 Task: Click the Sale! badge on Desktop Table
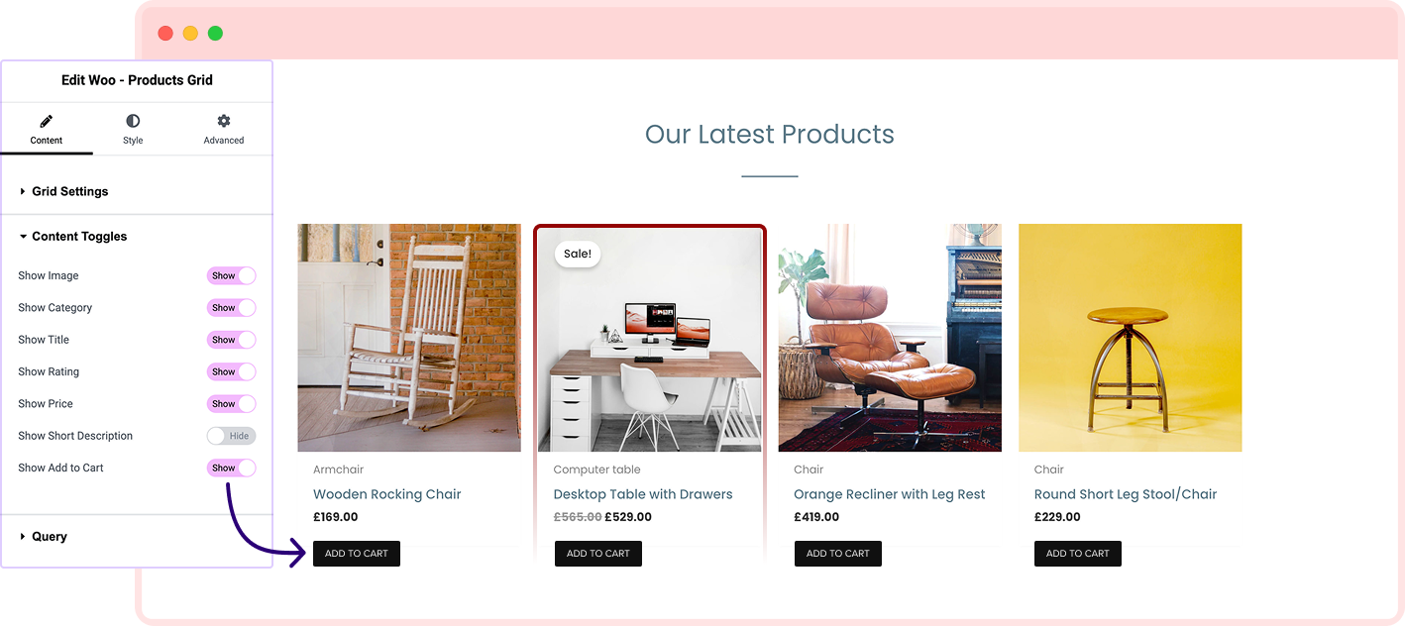pos(578,254)
